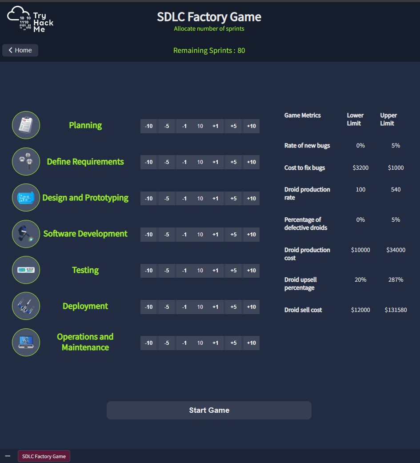Viewport: 420px width, 463px height.
Task: Add 5 sprints to Testing
Action: [x=233, y=271]
